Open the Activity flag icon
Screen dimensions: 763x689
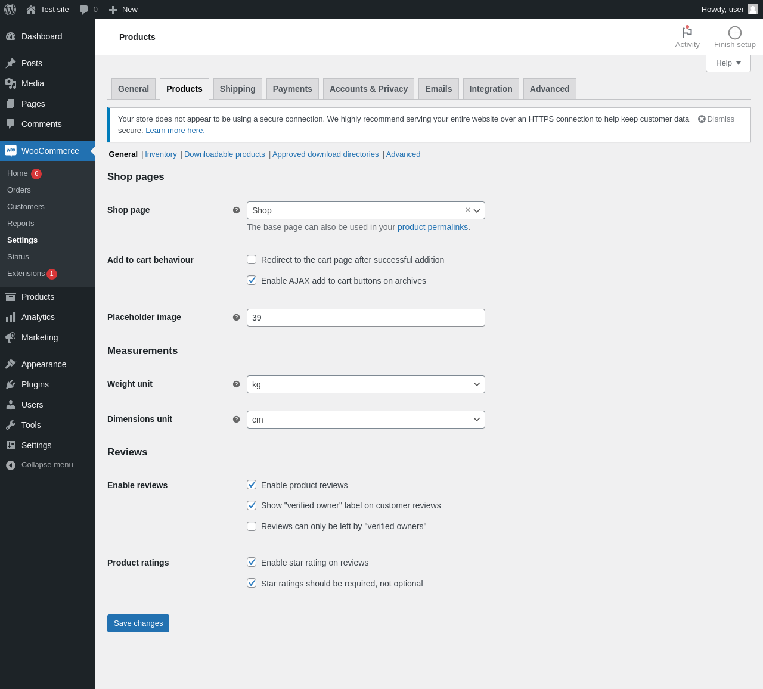687,33
